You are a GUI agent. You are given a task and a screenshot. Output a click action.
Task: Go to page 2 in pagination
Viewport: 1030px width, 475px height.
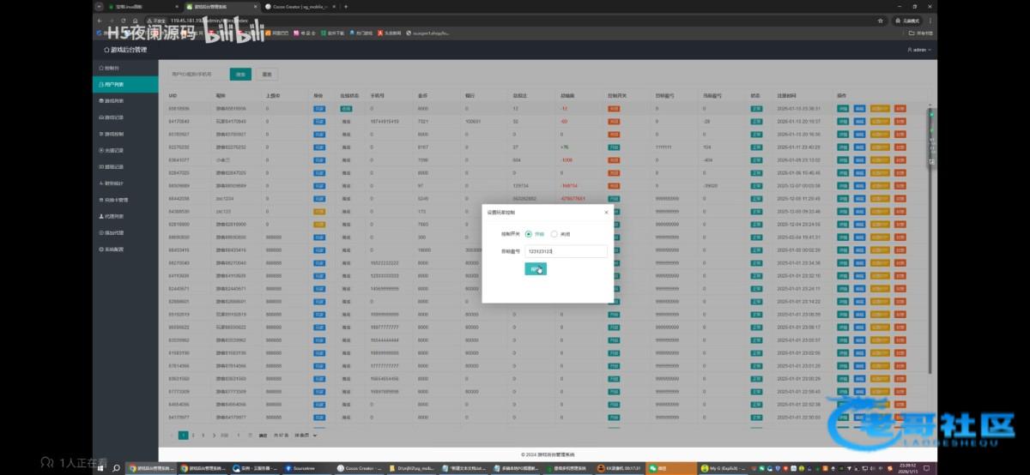pos(193,436)
